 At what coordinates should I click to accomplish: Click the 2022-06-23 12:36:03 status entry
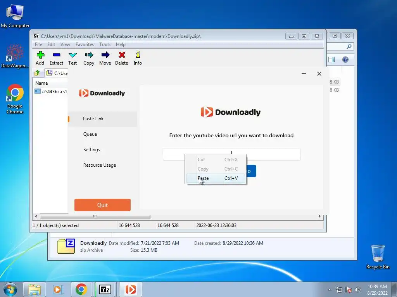tap(216, 225)
